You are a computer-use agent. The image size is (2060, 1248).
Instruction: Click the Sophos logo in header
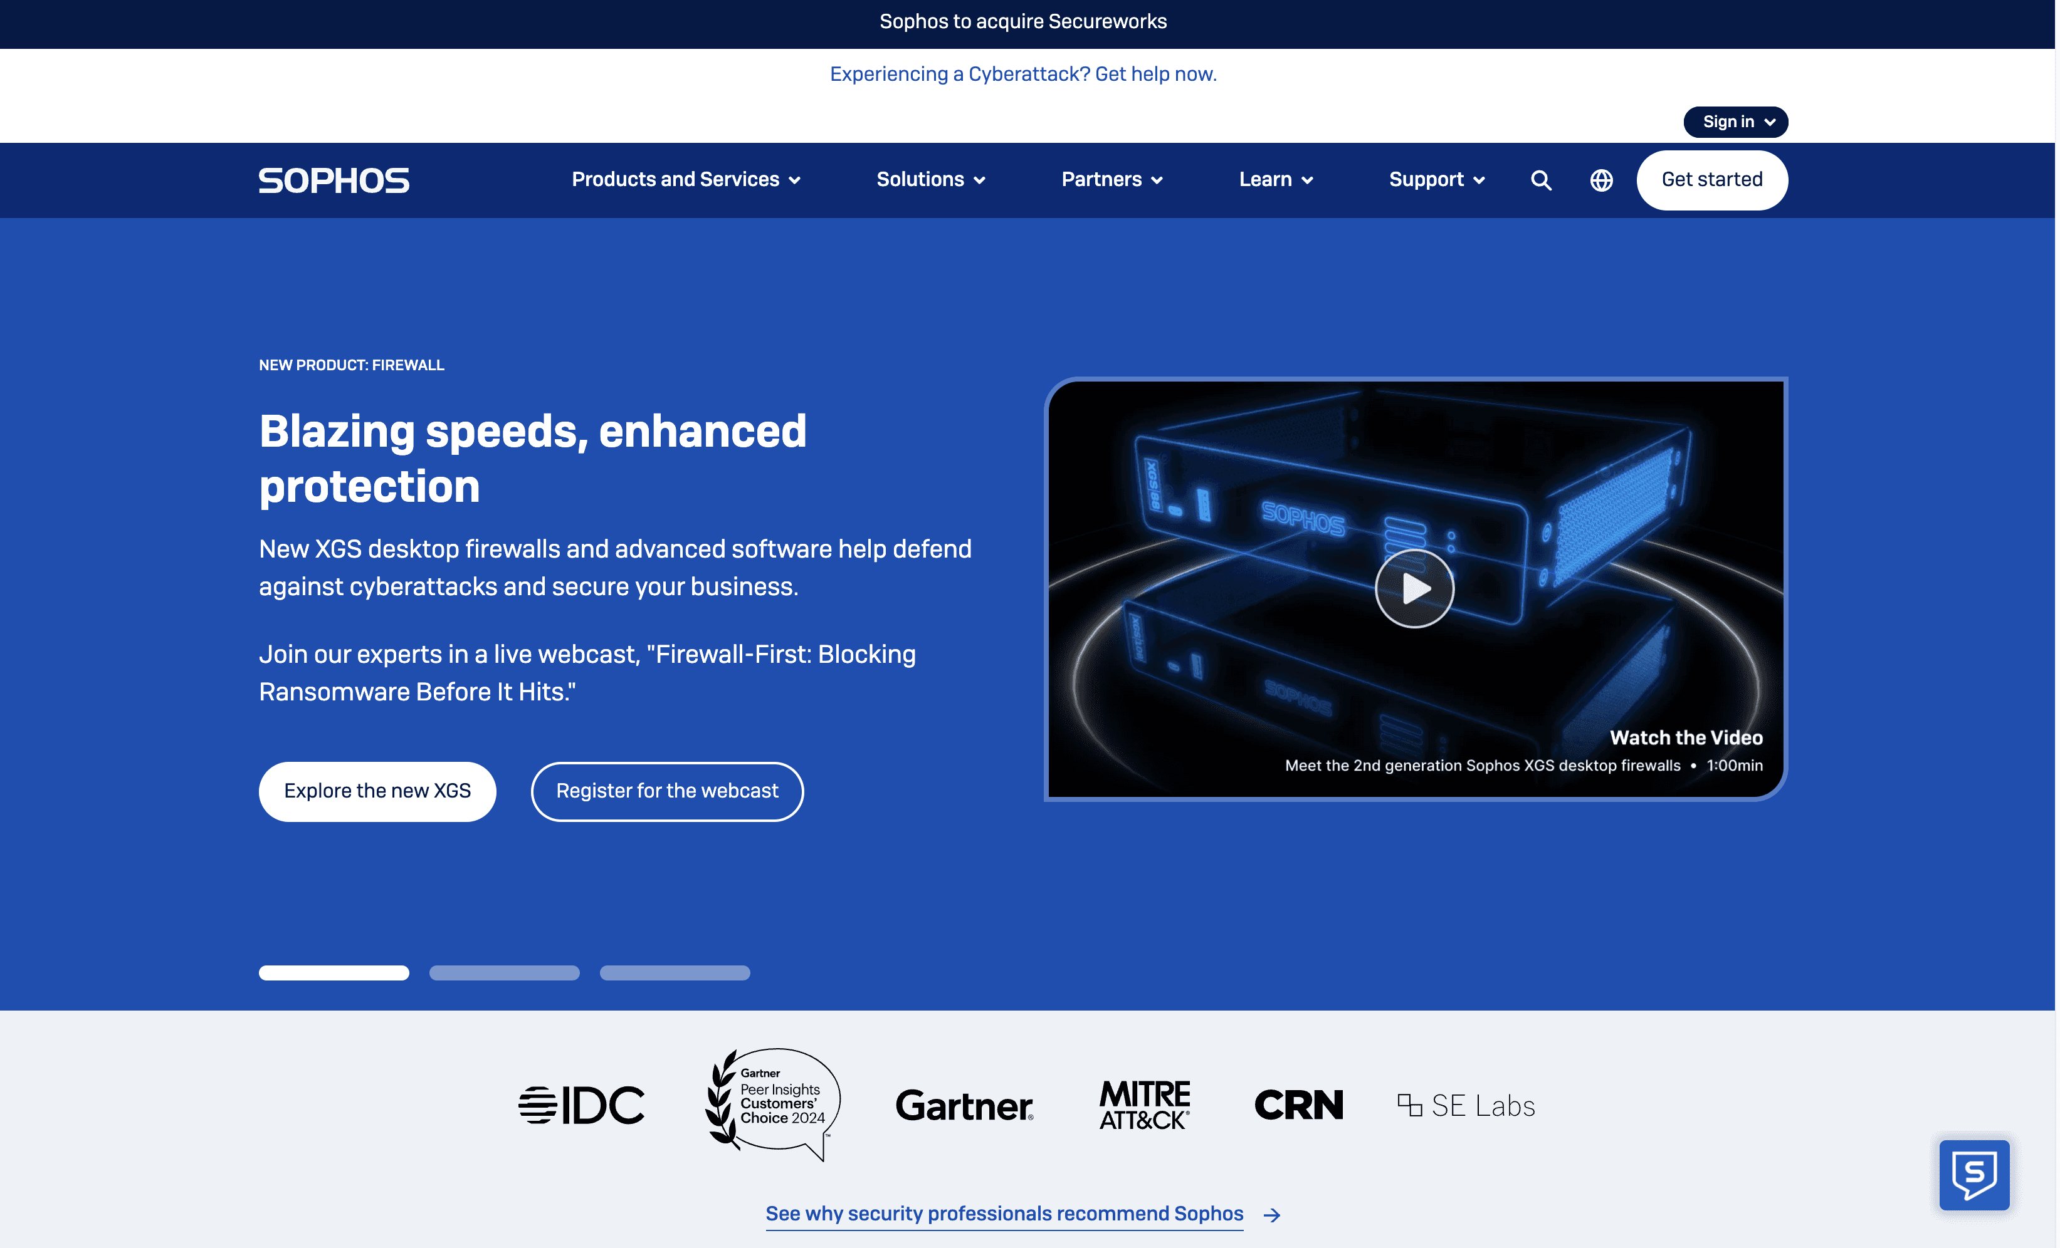click(334, 180)
